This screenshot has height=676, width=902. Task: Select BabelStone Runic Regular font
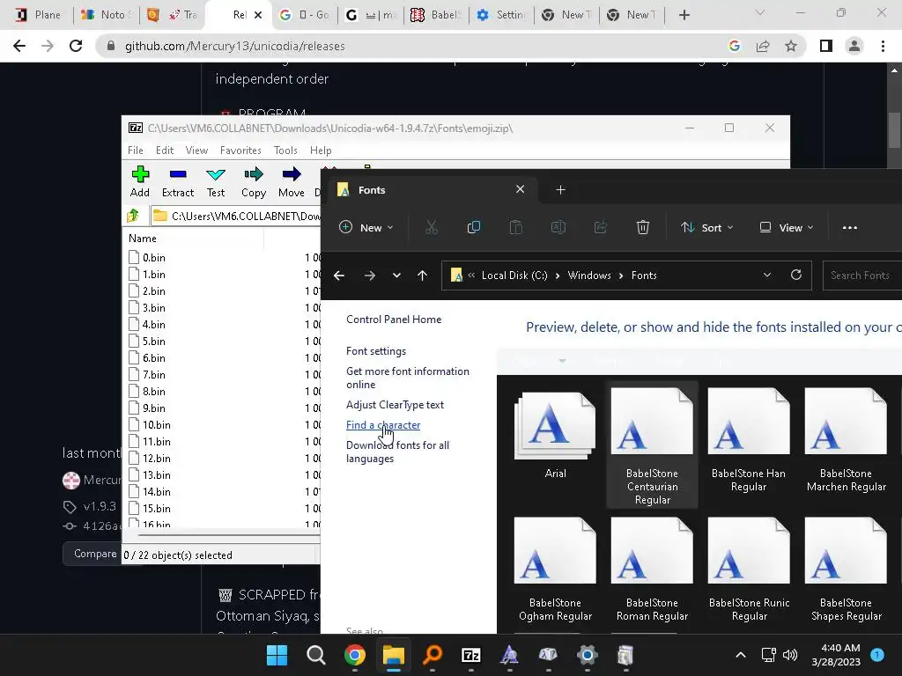pyautogui.click(x=749, y=570)
